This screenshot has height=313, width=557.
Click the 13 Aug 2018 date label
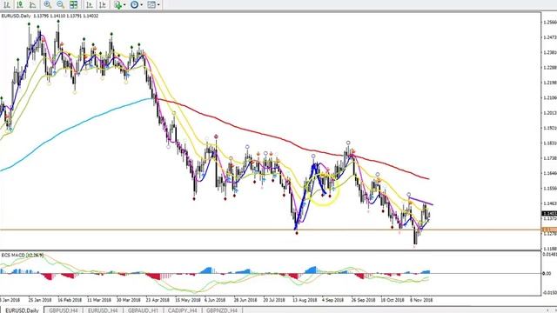305,300
